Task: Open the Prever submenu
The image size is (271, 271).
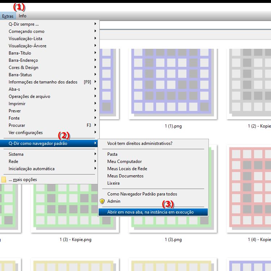Action: click(x=50, y=111)
